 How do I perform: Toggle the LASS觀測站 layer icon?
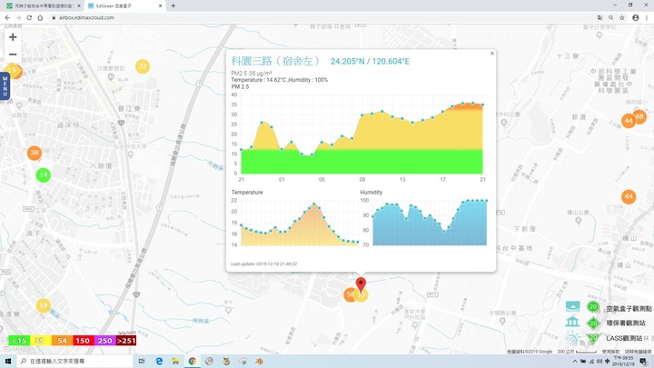pyautogui.click(x=572, y=337)
